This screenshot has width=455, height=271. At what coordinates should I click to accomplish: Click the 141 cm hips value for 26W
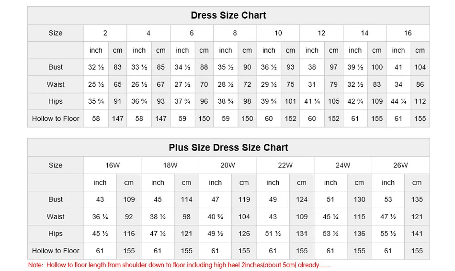[417, 234]
